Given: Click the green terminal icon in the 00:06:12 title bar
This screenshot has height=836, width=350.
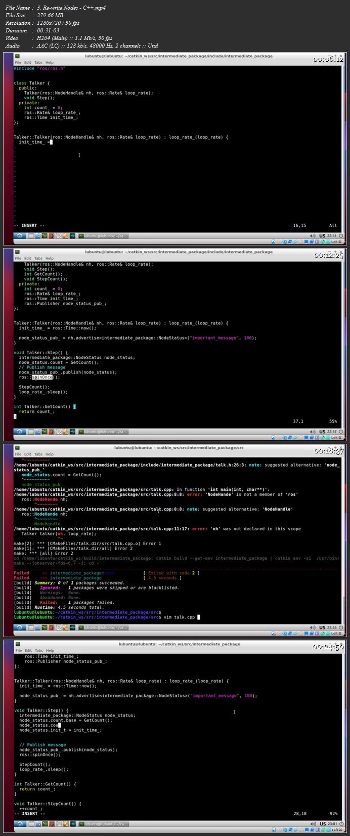Looking at the screenshot, I should point(17,56).
